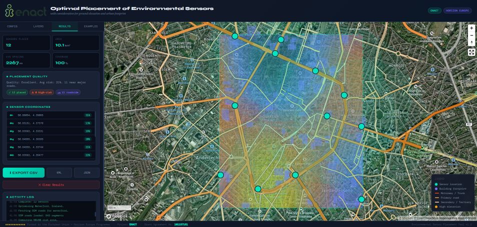Screen dimensions: 477x227
Task: Select sensor row with 13% risk
Action: coord(51,123)
